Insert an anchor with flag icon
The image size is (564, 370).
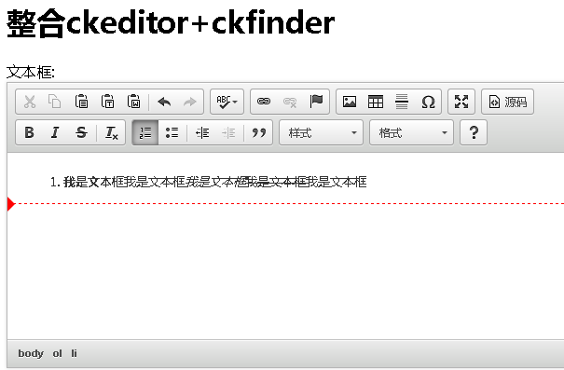pos(316,102)
